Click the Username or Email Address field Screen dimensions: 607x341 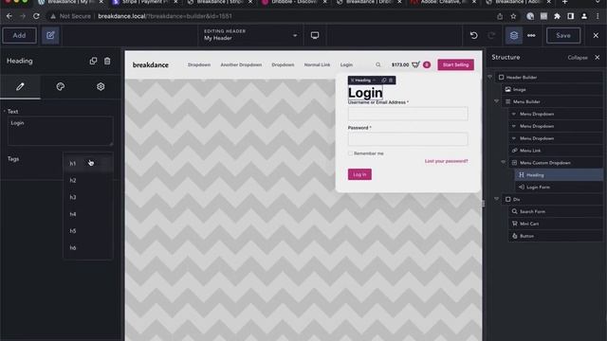408,114
